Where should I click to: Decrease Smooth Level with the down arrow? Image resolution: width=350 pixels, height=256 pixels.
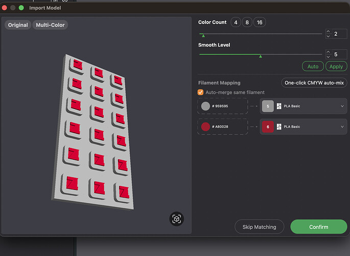click(x=328, y=57)
